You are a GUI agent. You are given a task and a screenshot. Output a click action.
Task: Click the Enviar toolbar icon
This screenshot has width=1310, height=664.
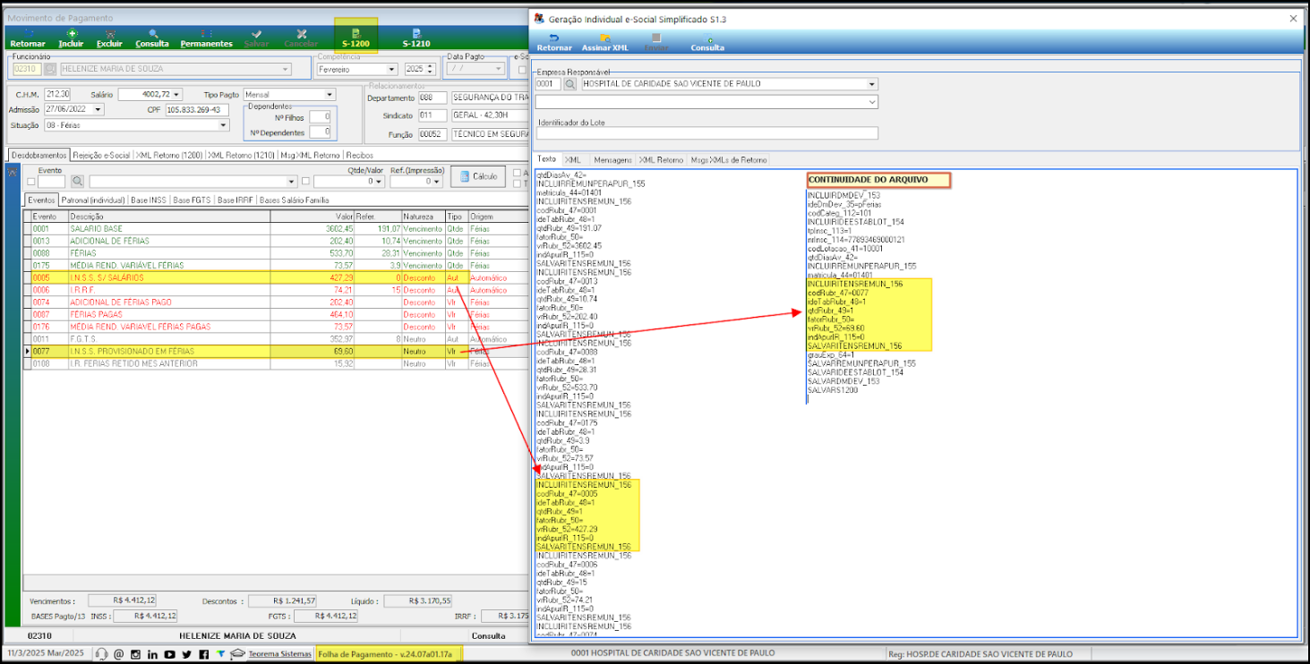[656, 43]
